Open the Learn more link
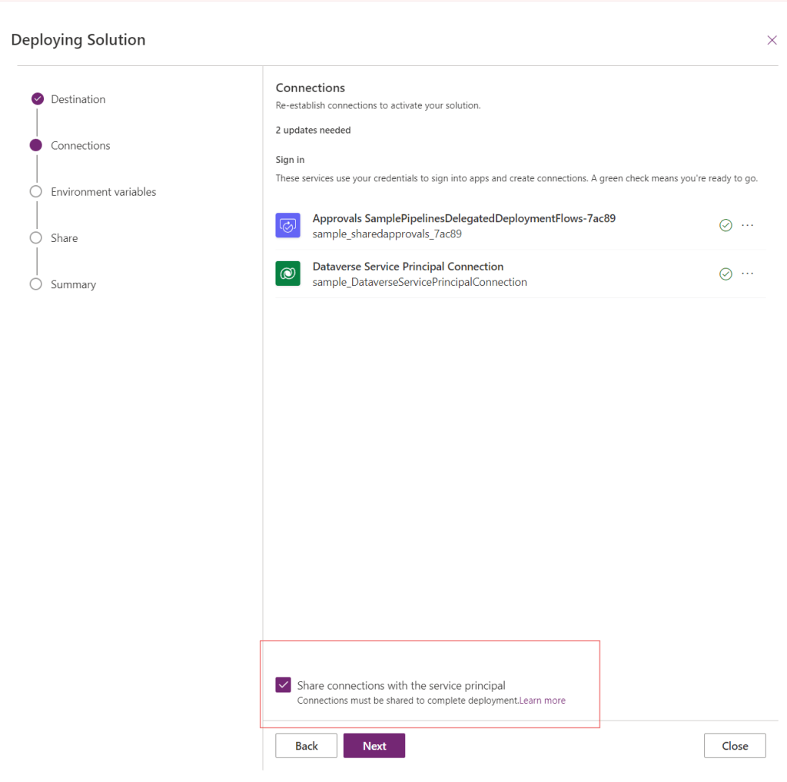Viewport: 787px width, 782px height. click(x=543, y=701)
